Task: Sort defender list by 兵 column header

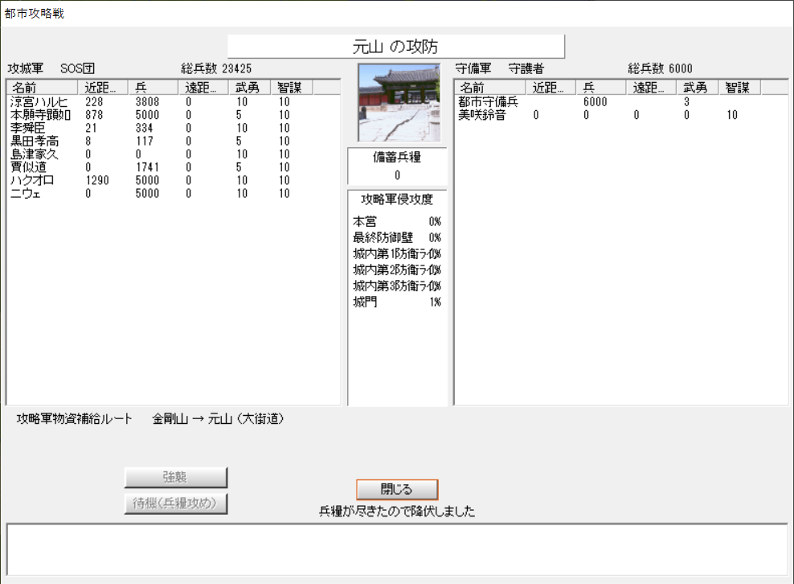Action: coord(601,87)
